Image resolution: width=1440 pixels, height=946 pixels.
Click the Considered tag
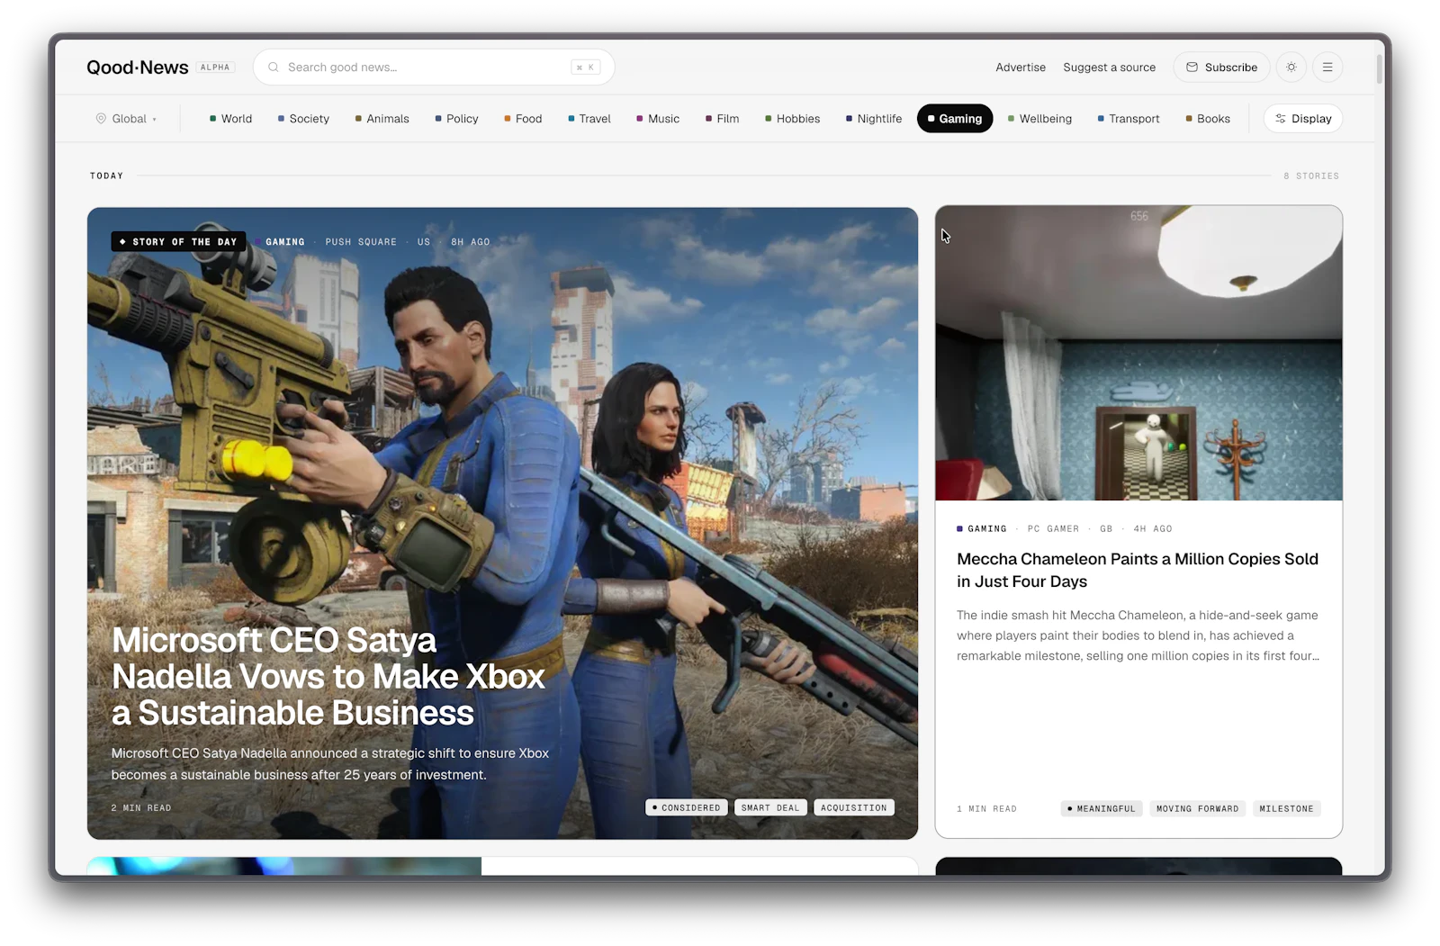pyautogui.click(x=686, y=808)
